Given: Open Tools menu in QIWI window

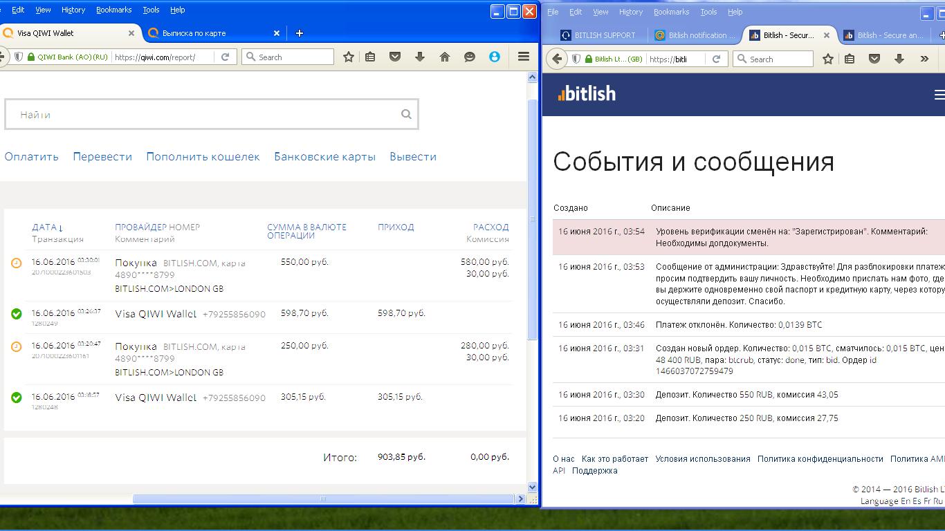Looking at the screenshot, I should point(151,10).
